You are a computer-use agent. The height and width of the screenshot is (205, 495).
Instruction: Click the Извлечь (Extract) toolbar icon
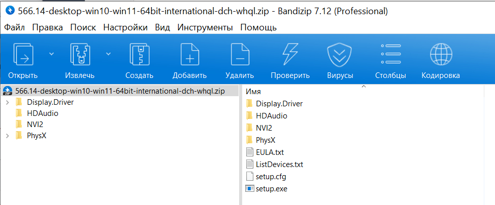pyautogui.click(x=80, y=54)
